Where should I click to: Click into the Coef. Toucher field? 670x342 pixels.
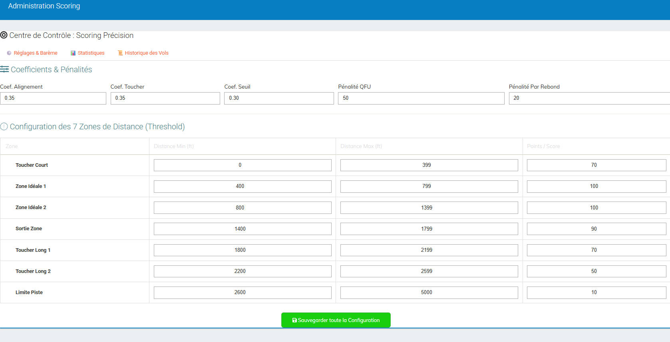(x=165, y=98)
